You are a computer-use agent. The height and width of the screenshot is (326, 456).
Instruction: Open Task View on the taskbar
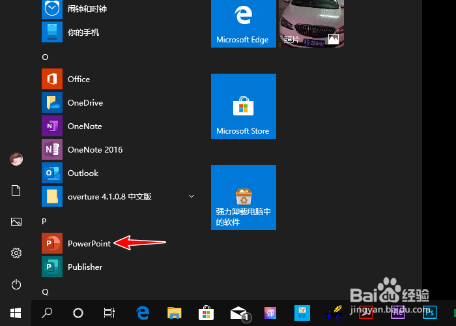pos(109,313)
